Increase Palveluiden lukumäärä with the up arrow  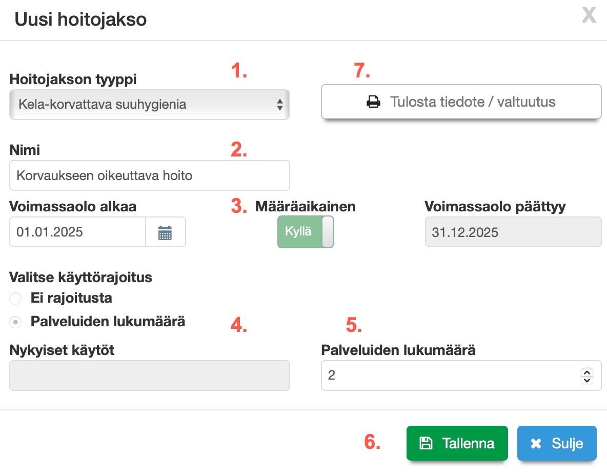[x=587, y=372]
